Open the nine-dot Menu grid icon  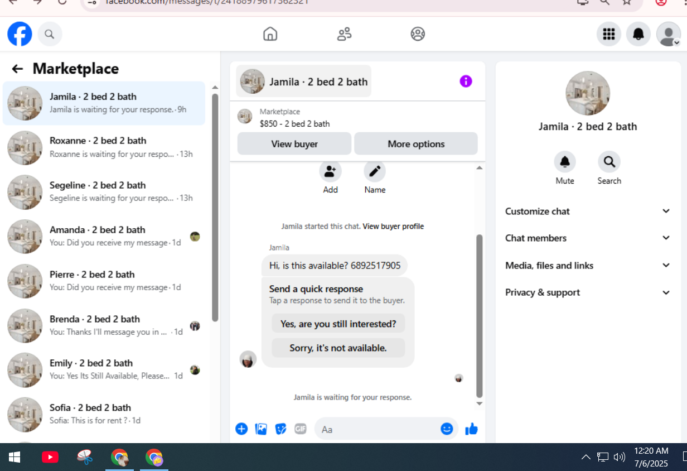pyautogui.click(x=609, y=34)
